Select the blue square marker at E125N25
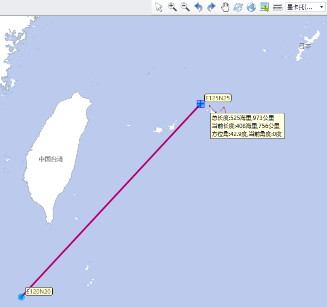 (201, 104)
